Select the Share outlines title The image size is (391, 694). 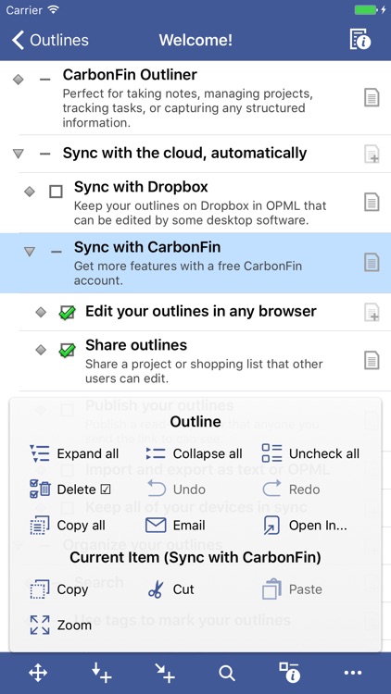click(x=136, y=345)
